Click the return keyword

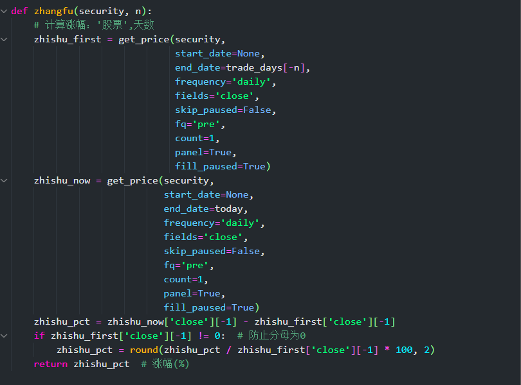point(51,364)
